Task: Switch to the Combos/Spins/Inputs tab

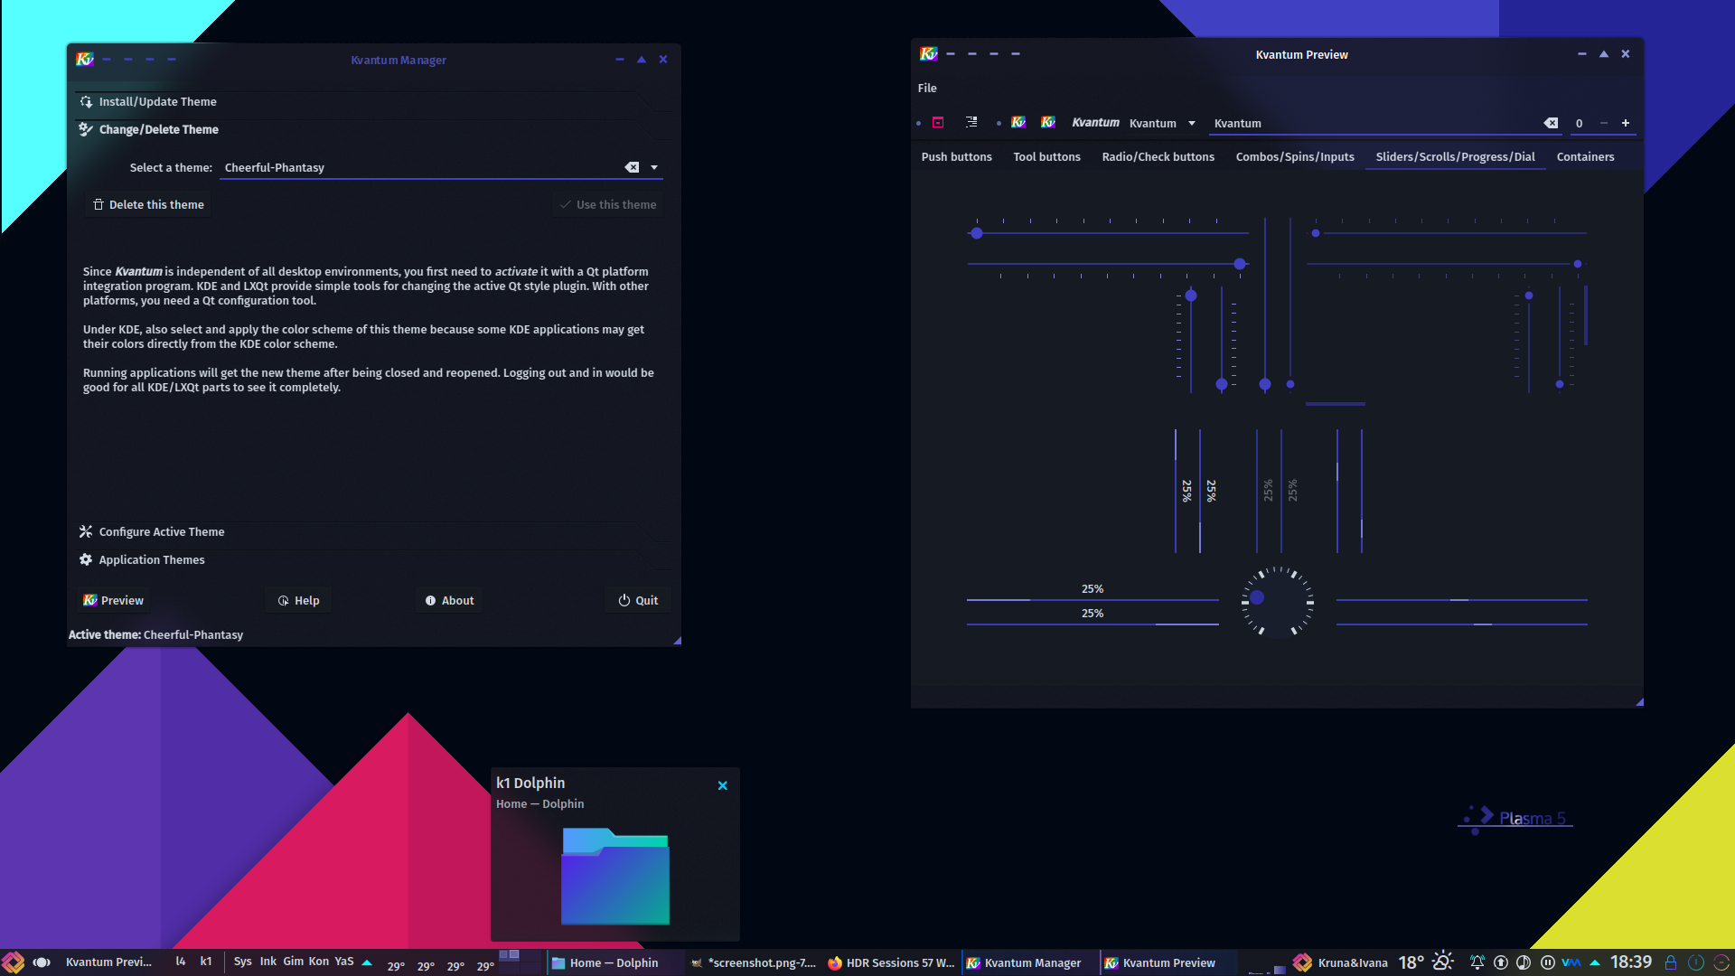Action: click(1295, 156)
